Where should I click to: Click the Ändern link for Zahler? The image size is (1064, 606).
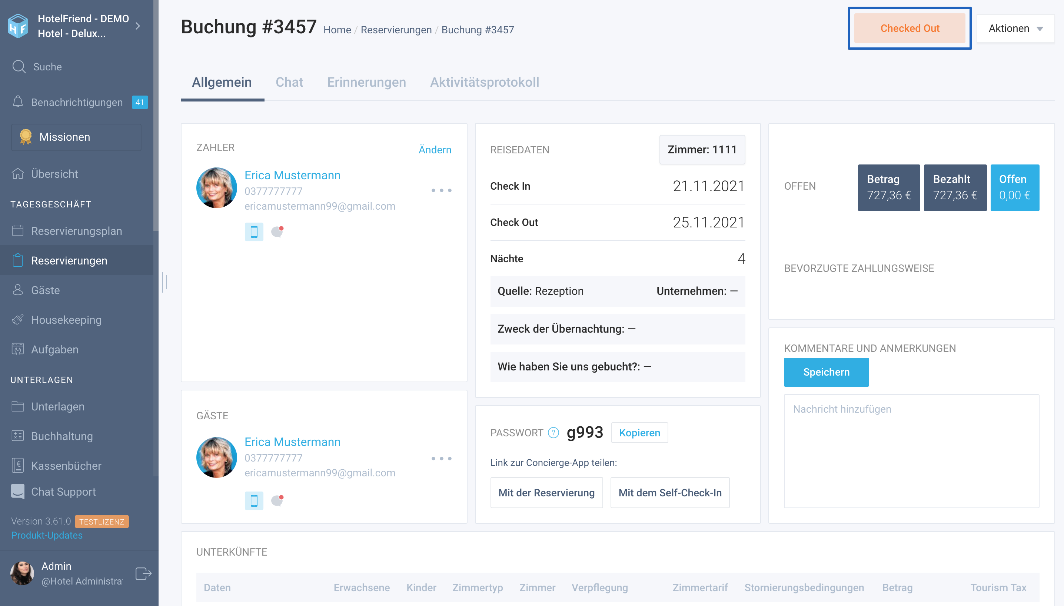pyautogui.click(x=435, y=149)
